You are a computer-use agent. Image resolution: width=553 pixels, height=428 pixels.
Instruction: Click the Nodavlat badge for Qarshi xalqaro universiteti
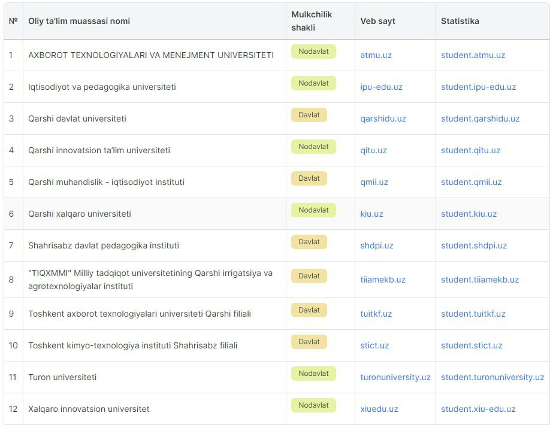[313, 210]
